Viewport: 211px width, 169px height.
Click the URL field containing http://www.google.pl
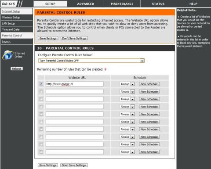tap(75, 84)
